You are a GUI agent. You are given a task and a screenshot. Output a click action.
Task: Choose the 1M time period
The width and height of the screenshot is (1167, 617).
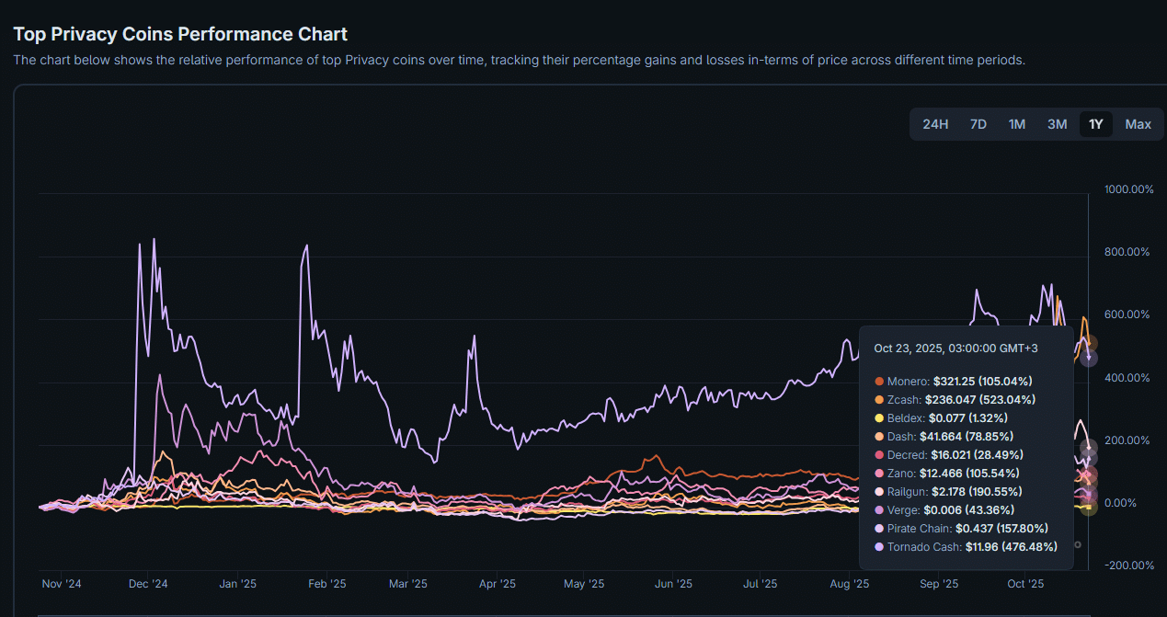click(x=1017, y=124)
